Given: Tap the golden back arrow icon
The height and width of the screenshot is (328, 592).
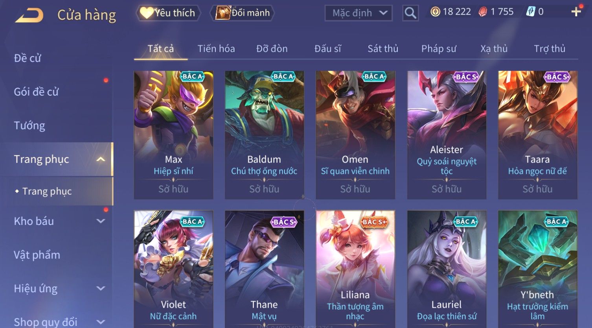Looking at the screenshot, I should (x=29, y=15).
